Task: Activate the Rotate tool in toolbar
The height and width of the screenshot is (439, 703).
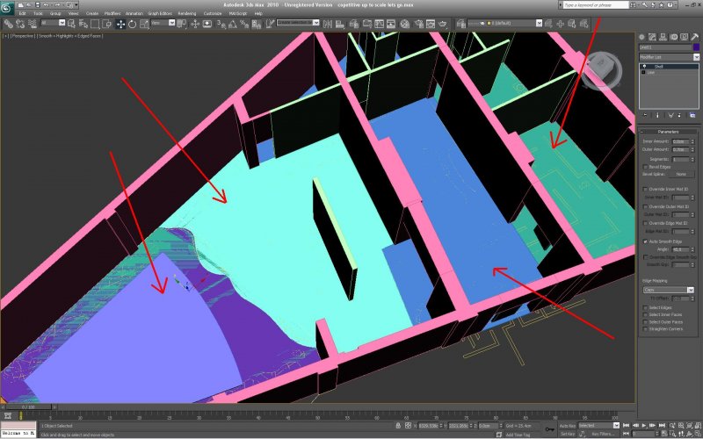Action: point(131,24)
